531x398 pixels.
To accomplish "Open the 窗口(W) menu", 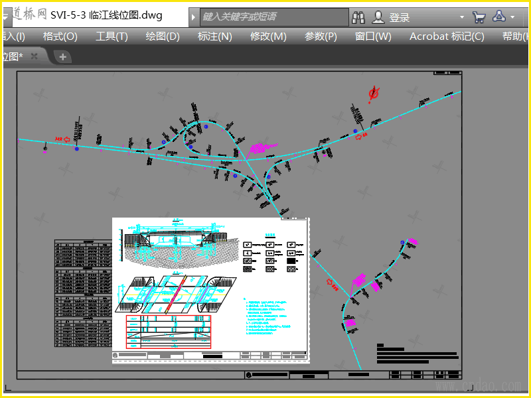I will 373,36.
